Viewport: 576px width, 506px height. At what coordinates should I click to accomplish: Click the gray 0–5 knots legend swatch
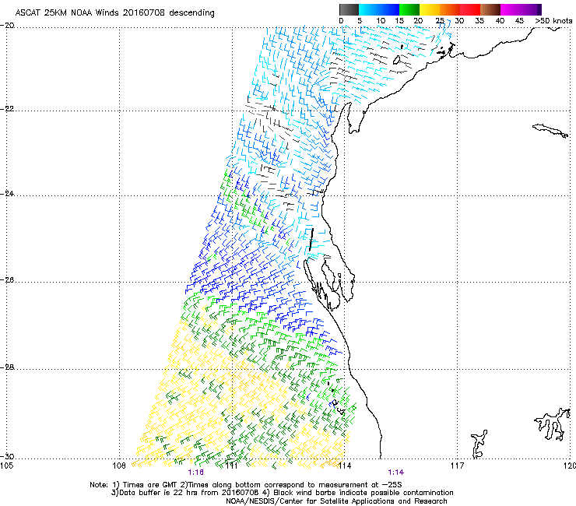[349, 9]
